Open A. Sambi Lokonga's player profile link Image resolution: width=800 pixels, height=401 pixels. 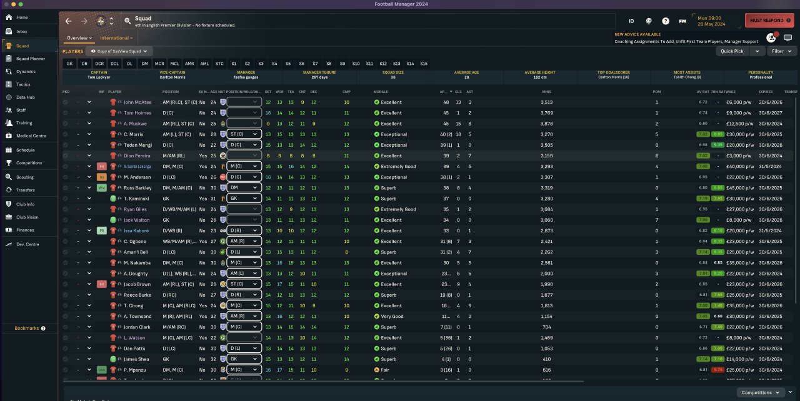138,167
